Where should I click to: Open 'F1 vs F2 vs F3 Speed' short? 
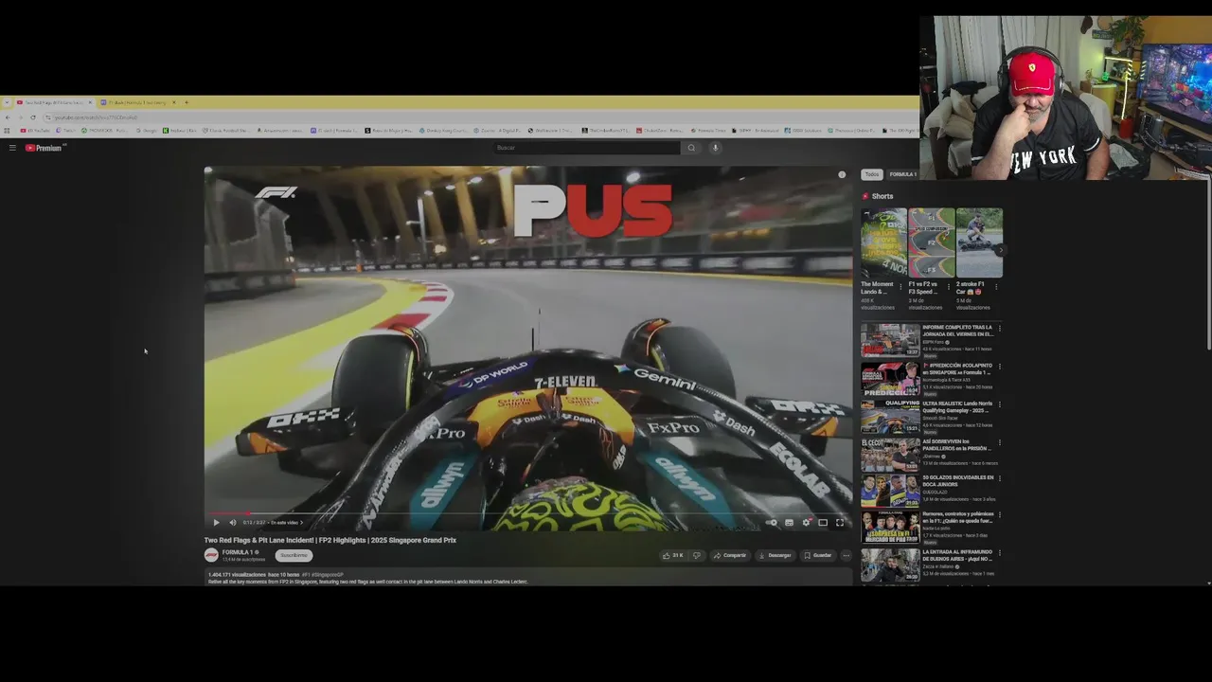[932, 242]
